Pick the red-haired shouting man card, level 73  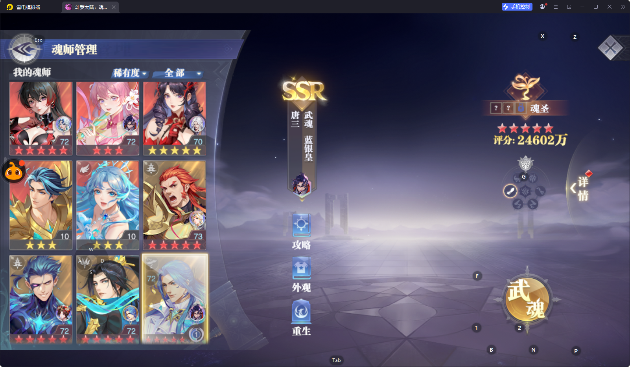[x=175, y=205]
